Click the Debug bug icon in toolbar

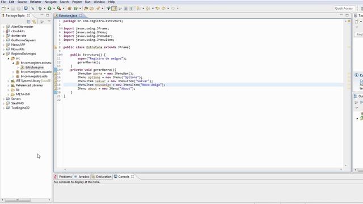coord(40,8)
